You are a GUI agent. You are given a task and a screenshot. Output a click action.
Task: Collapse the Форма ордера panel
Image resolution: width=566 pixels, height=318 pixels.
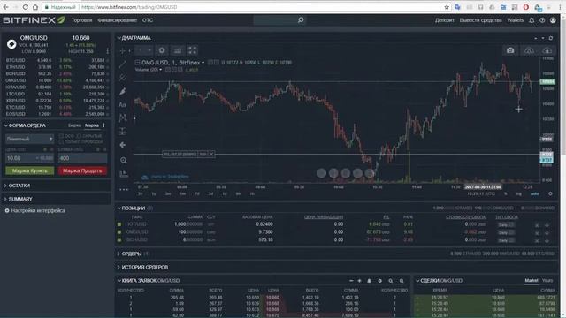pos(5,125)
